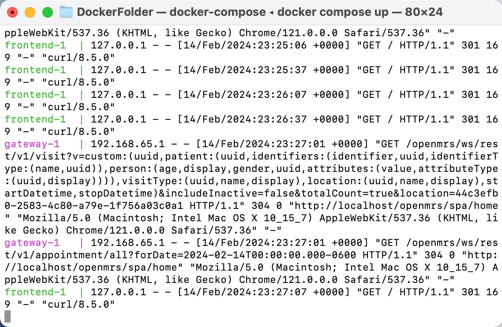Click the gray terminal cursor block
The width and height of the screenshot is (502, 327).
pyautogui.click(x=7, y=316)
